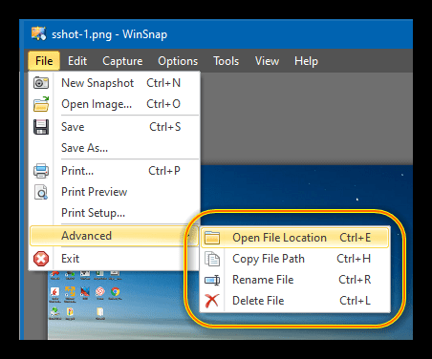Click the Ctrl+R shortcut text
Image resolution: width=432 pixels, height=359 pixels.
click(x=355, y=280)
